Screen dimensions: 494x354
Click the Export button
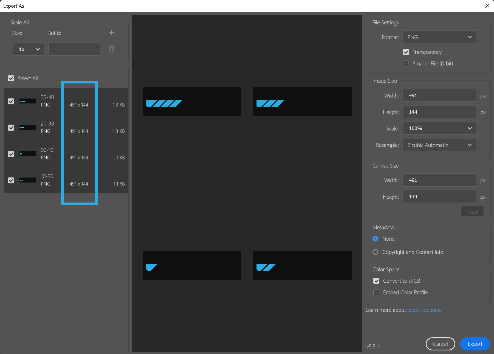(475, 344)
